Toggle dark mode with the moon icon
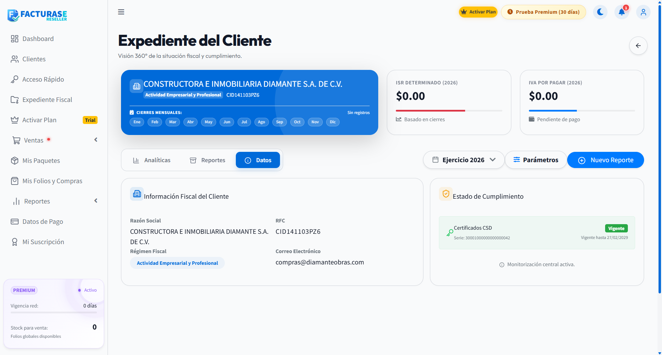662x355 pixels. [x=600, y=12]
